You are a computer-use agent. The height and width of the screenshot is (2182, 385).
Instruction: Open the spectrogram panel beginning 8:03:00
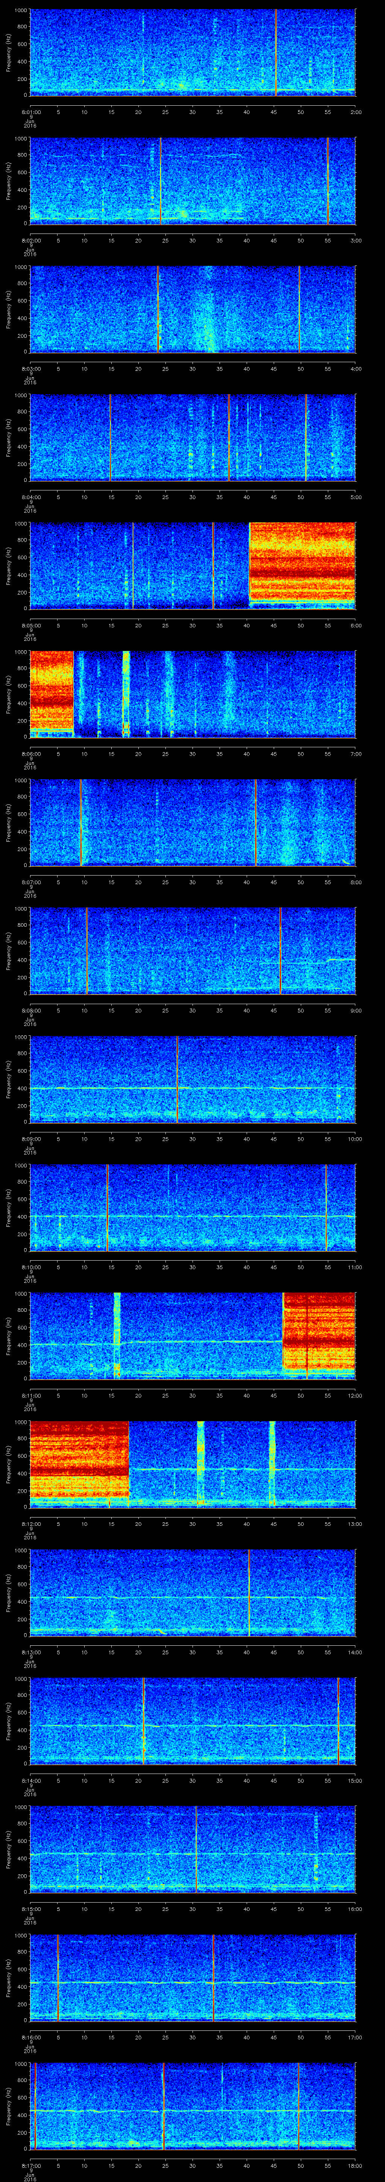point(192,309)
